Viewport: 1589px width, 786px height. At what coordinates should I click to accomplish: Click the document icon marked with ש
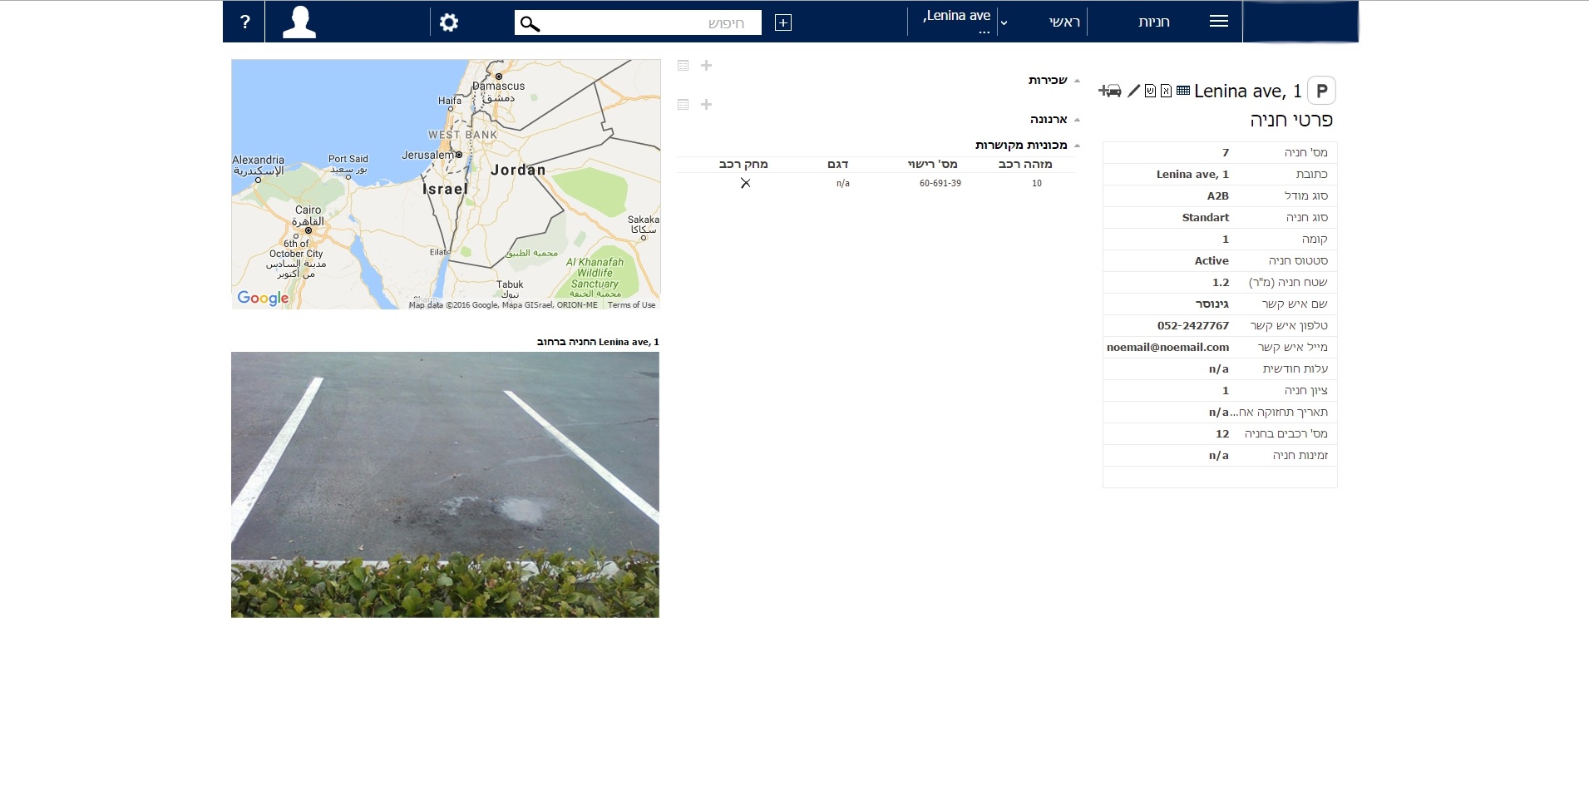(1150, 91)
